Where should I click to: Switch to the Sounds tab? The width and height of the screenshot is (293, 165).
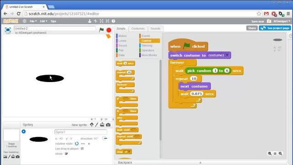click(156, 28)
